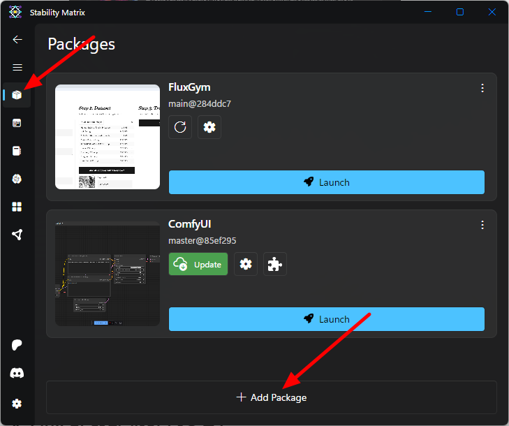
Task: Open ComfyUI three-dot options menu
Action: (482, 225)
